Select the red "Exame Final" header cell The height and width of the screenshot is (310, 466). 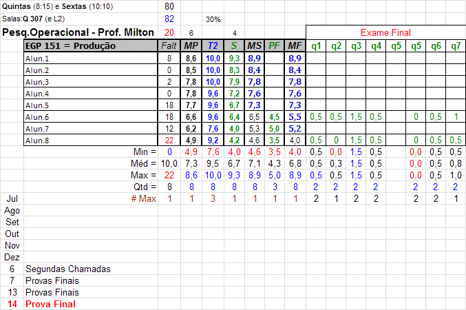[385, 33]
